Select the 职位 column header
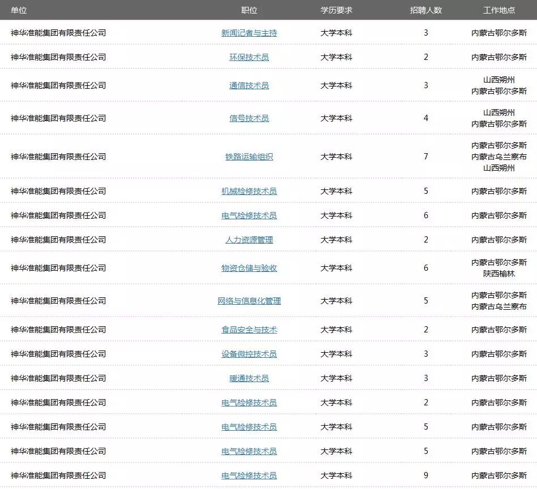537x489 pixels. coord(249,10)
